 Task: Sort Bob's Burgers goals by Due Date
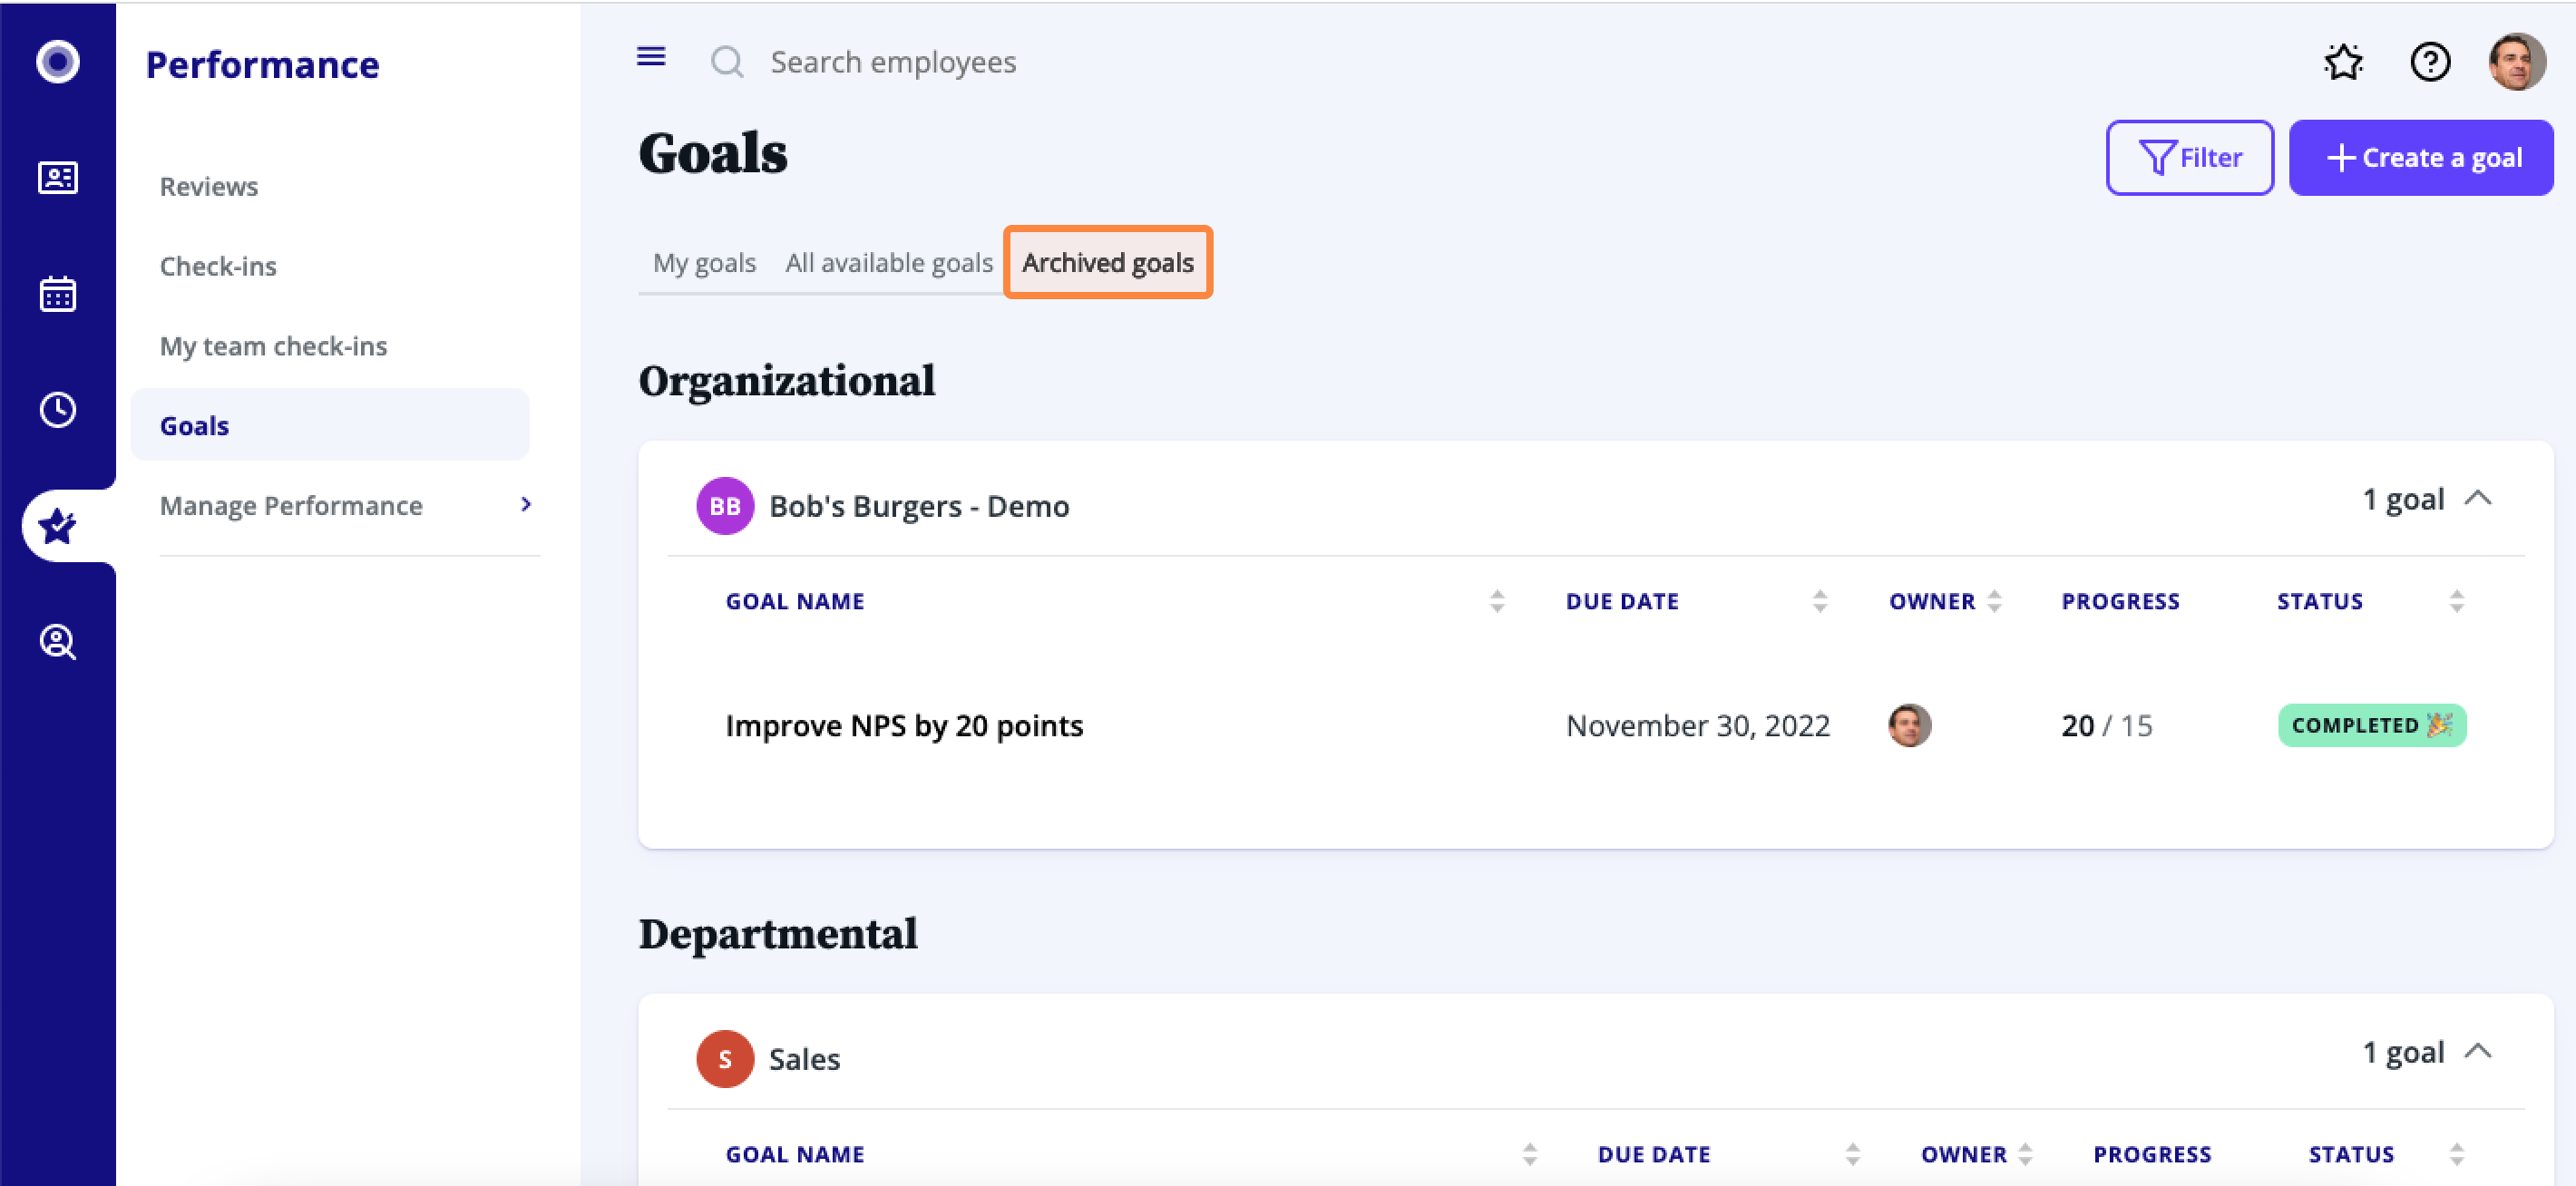coord(1819,601)
